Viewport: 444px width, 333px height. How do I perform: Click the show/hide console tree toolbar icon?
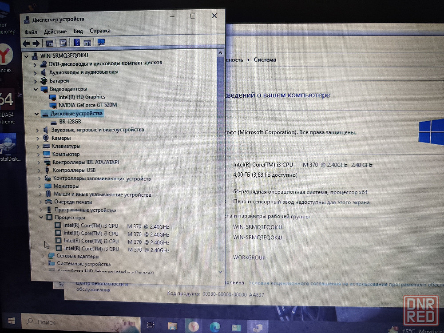point(50,44)
